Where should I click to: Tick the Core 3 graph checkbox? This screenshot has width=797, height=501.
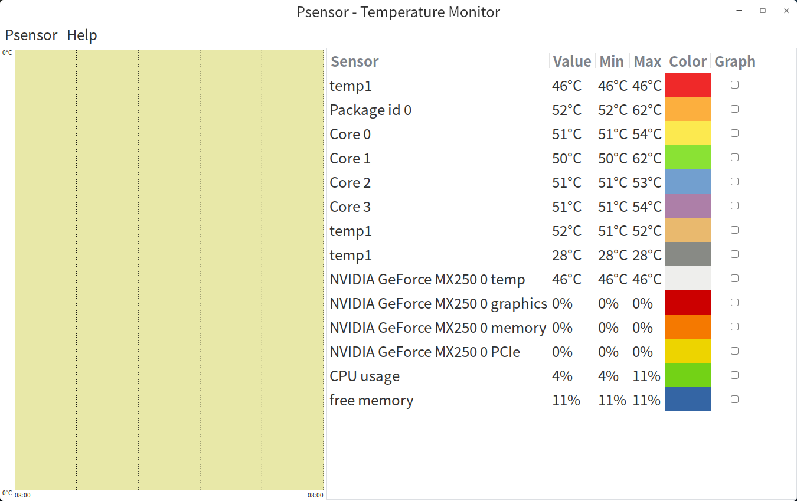pos(734,206)
